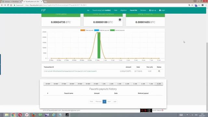Screen dimensions: 208x117
Task: Click the translate icon in the address bar
Action: tap(189, 5)
